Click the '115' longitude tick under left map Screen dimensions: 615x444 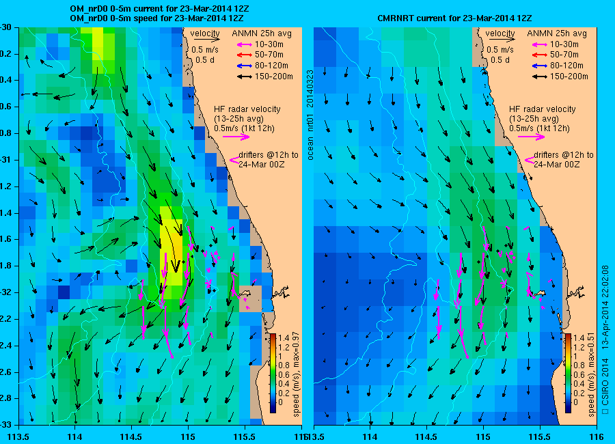pyautogui.click(x=188, y=436)
